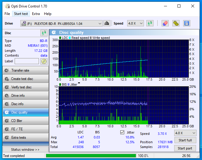Click the FE / TE icon
The image size is (202, 160).
(7, 129)
